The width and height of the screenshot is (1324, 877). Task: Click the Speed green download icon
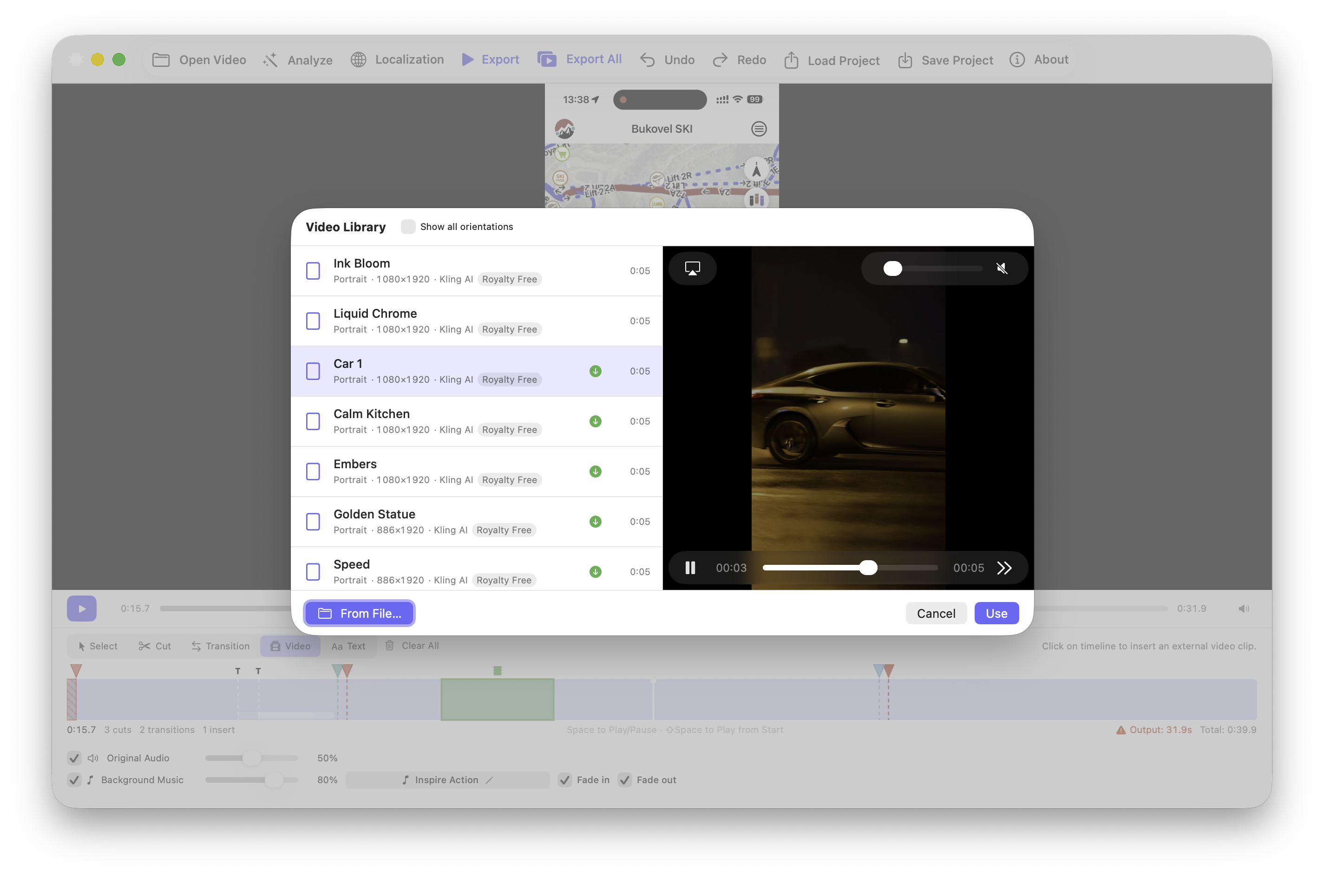pyautogui.click(x=596, y=572)
